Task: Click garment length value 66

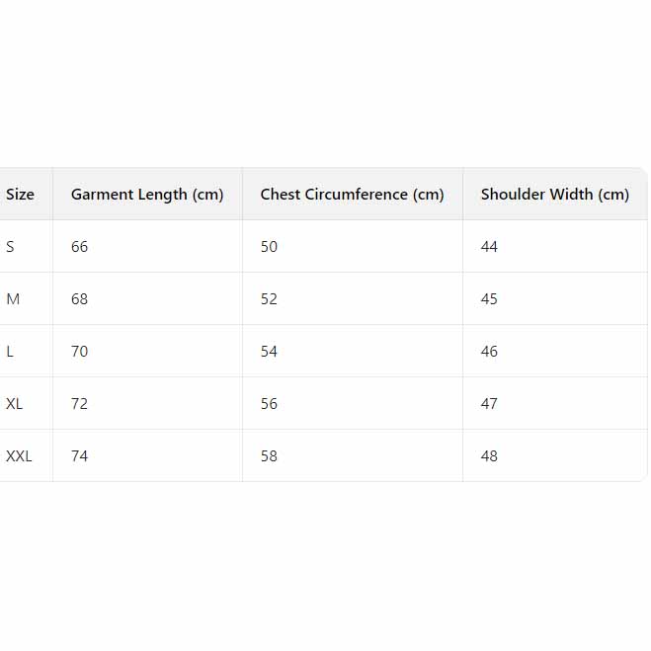Action: click(80, 247)
